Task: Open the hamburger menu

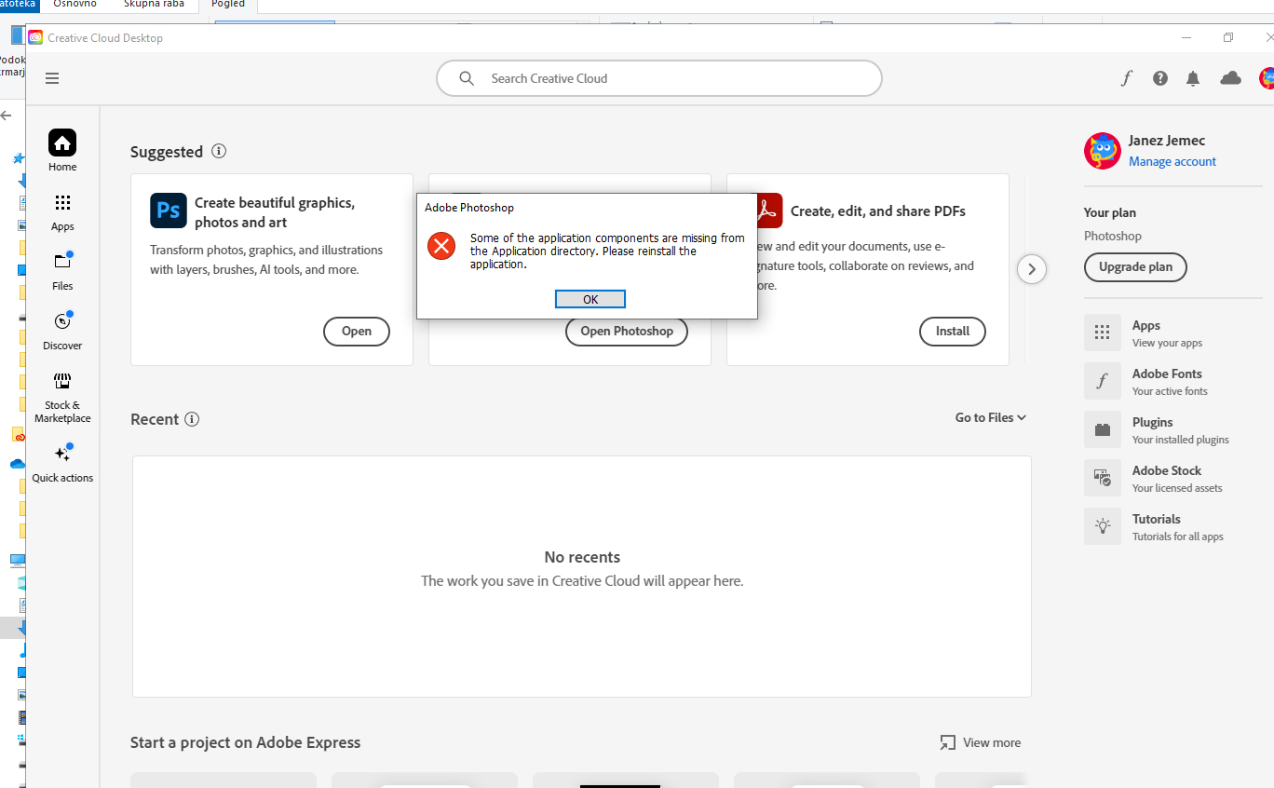Action: [x=52, y=78]
